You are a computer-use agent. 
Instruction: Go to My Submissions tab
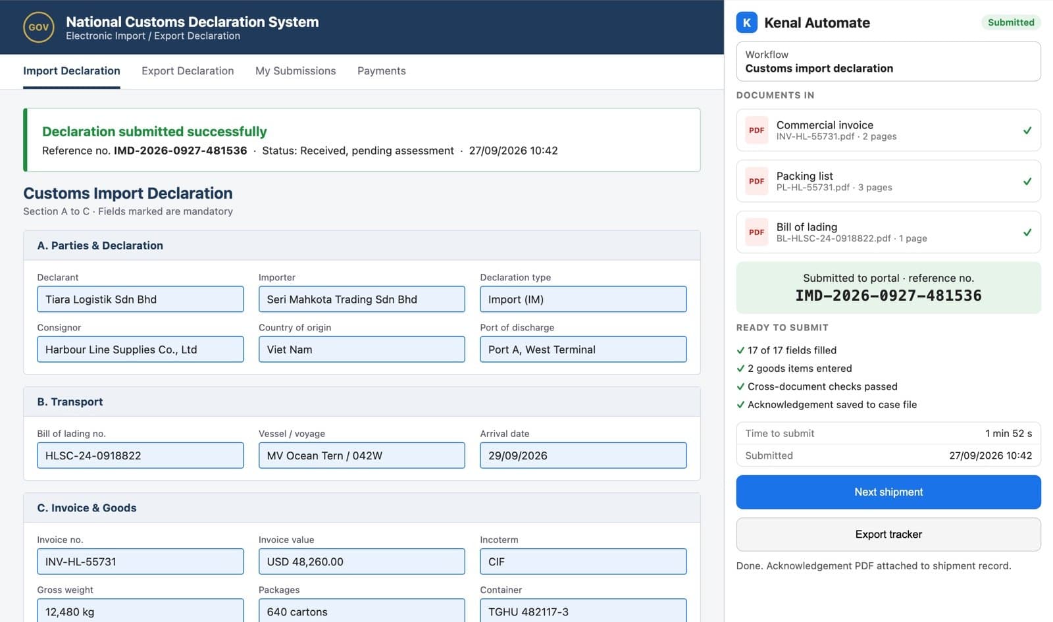tap(295, 71)
